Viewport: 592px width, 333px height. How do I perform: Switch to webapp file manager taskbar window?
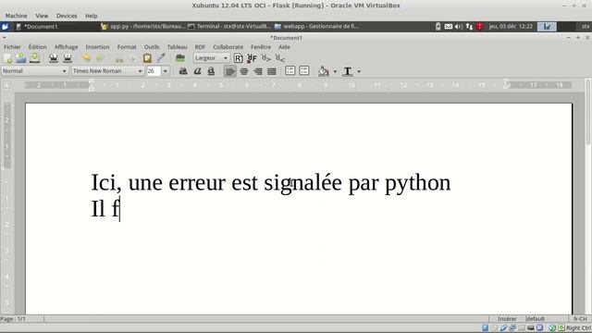[x=316, y=27]
